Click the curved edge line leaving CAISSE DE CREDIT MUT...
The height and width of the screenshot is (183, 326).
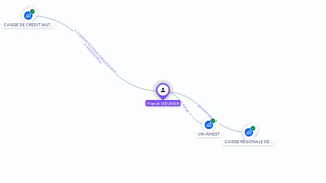pos(56,21)
